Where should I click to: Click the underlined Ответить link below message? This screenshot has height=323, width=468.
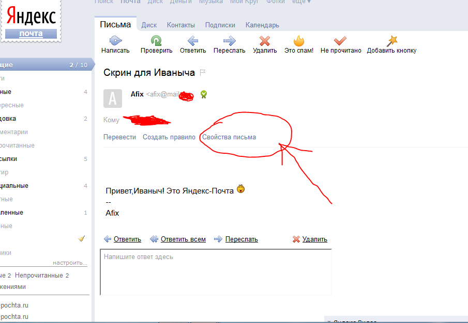point(127,239)
